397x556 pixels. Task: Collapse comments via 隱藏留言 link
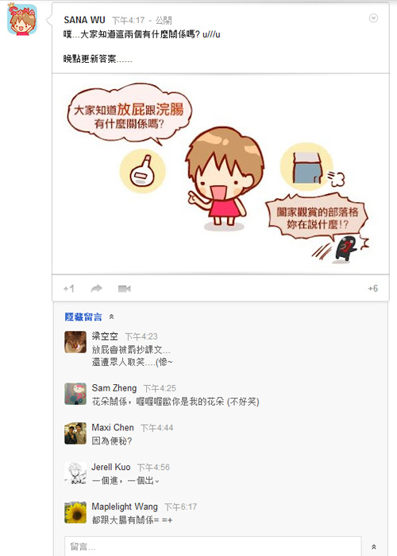[x=83, y=317]
